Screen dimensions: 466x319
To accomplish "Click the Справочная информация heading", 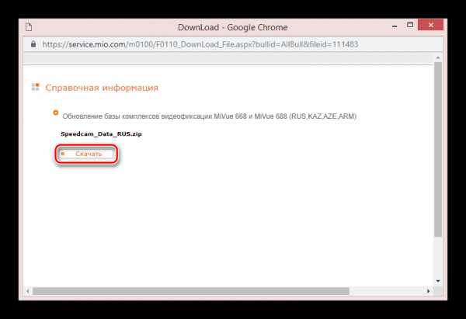I will point(102,88).
